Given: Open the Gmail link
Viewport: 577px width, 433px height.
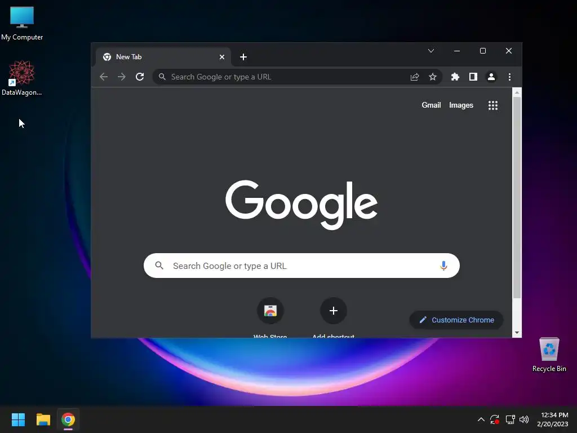Looking at the screenshot, I should (431, 105).
